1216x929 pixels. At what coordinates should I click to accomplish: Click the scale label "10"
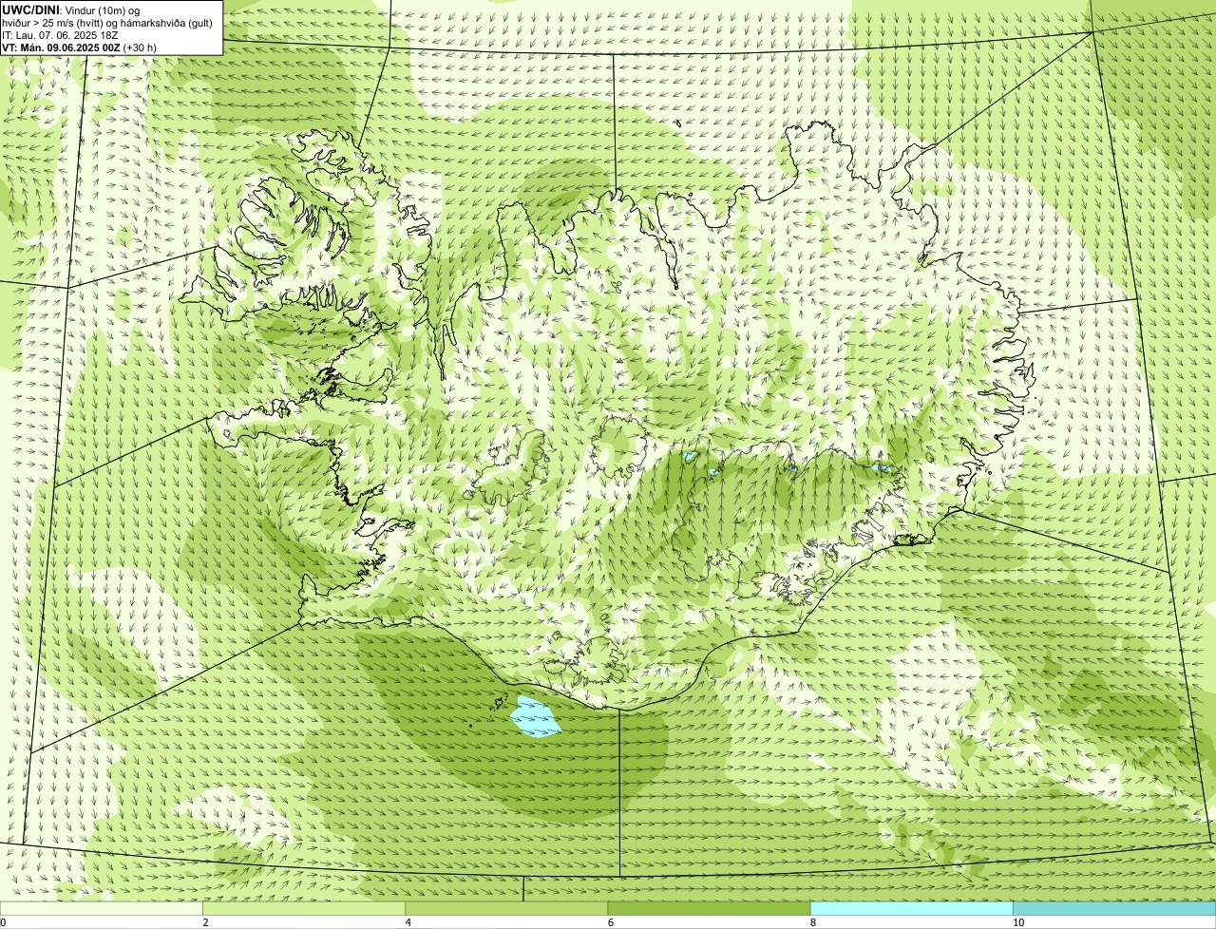coord(1018,922)
